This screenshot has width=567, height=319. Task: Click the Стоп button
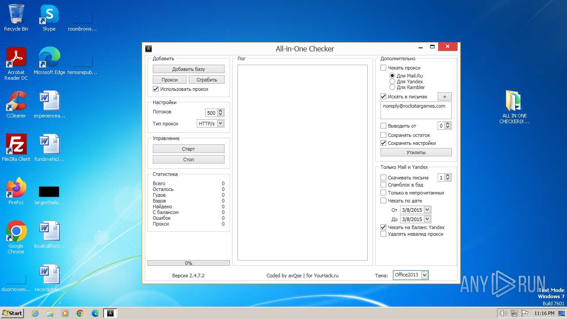click(189, 159)
